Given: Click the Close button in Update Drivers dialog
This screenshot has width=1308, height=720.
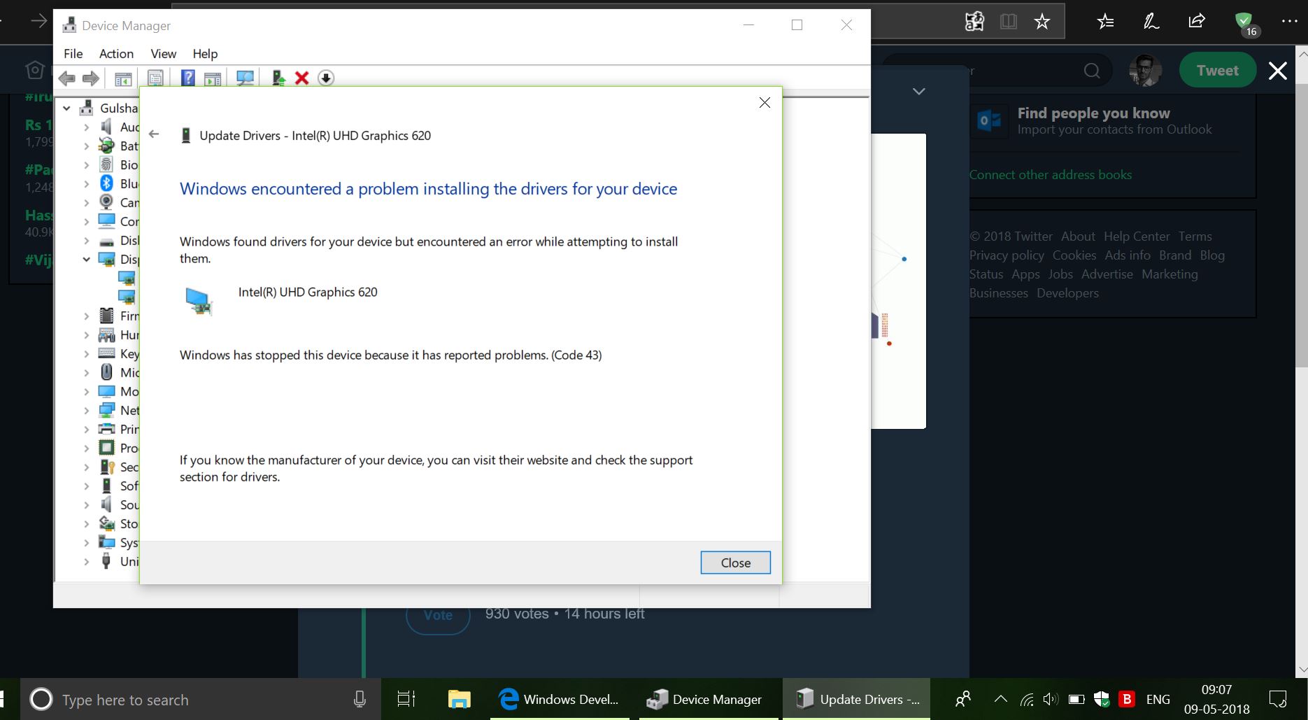Looking at the screenshot, I should (x=735, y=563).
